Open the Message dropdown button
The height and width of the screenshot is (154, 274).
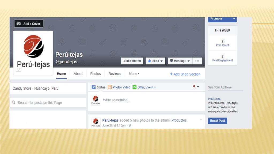tap(180, 61)
